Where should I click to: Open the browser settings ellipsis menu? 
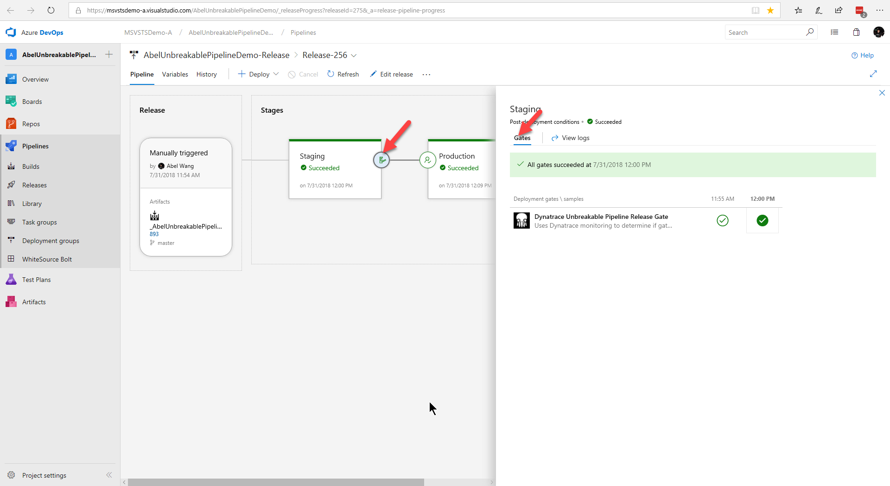pos(880,10)
